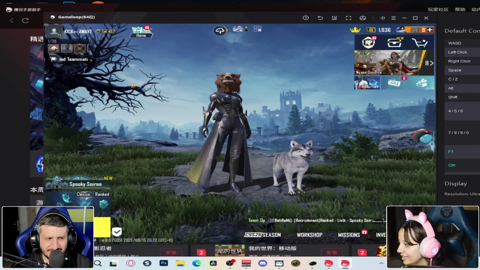The image size is (480, 270).
Task: Show hidden system tray icons chevron
Action: pos(381,264)
